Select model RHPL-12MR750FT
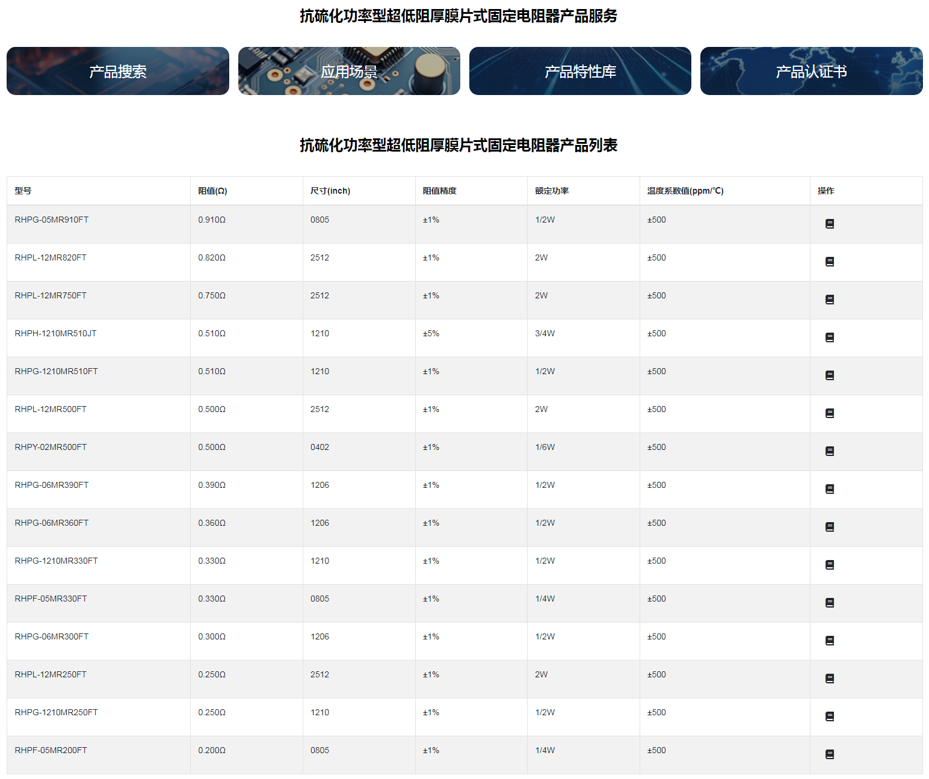 [x=51, y=295]
